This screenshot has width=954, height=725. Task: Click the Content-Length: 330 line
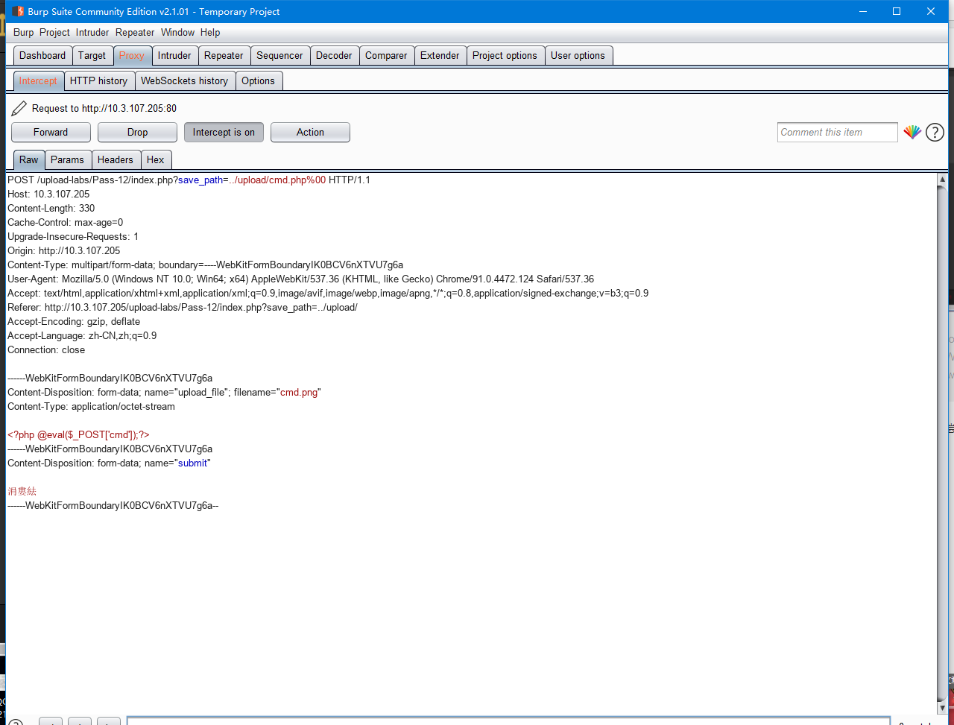[51, 208]
